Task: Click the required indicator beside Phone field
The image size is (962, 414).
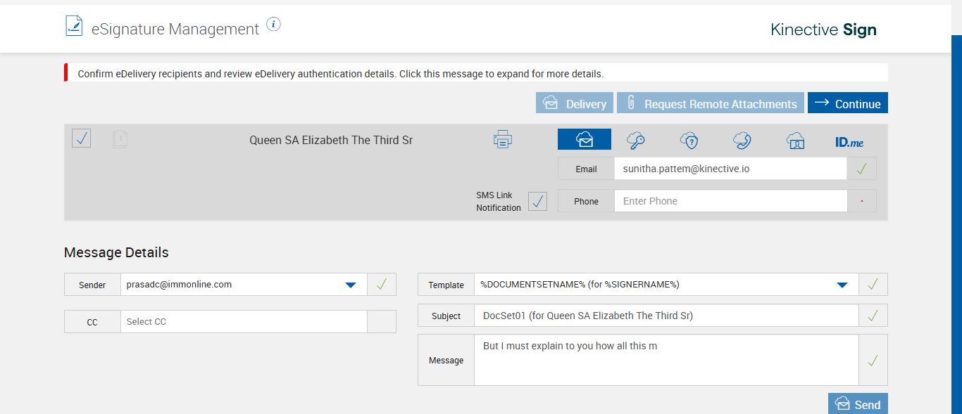Action: [x=862, y=201]
